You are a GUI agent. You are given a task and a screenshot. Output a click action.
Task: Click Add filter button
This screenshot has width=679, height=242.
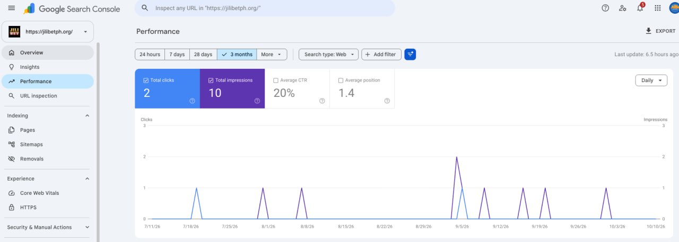tap(381, 55)
